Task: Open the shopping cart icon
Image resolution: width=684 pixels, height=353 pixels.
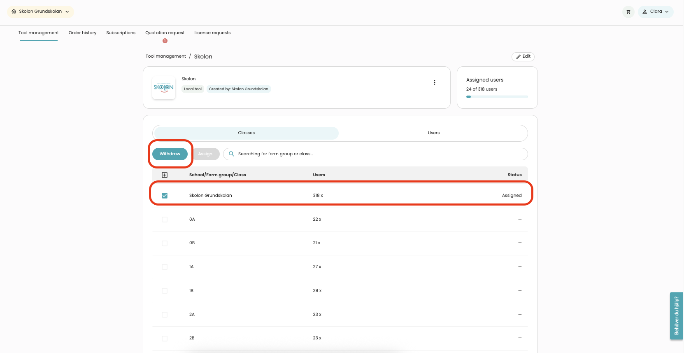Action: [x=628, y=12]
